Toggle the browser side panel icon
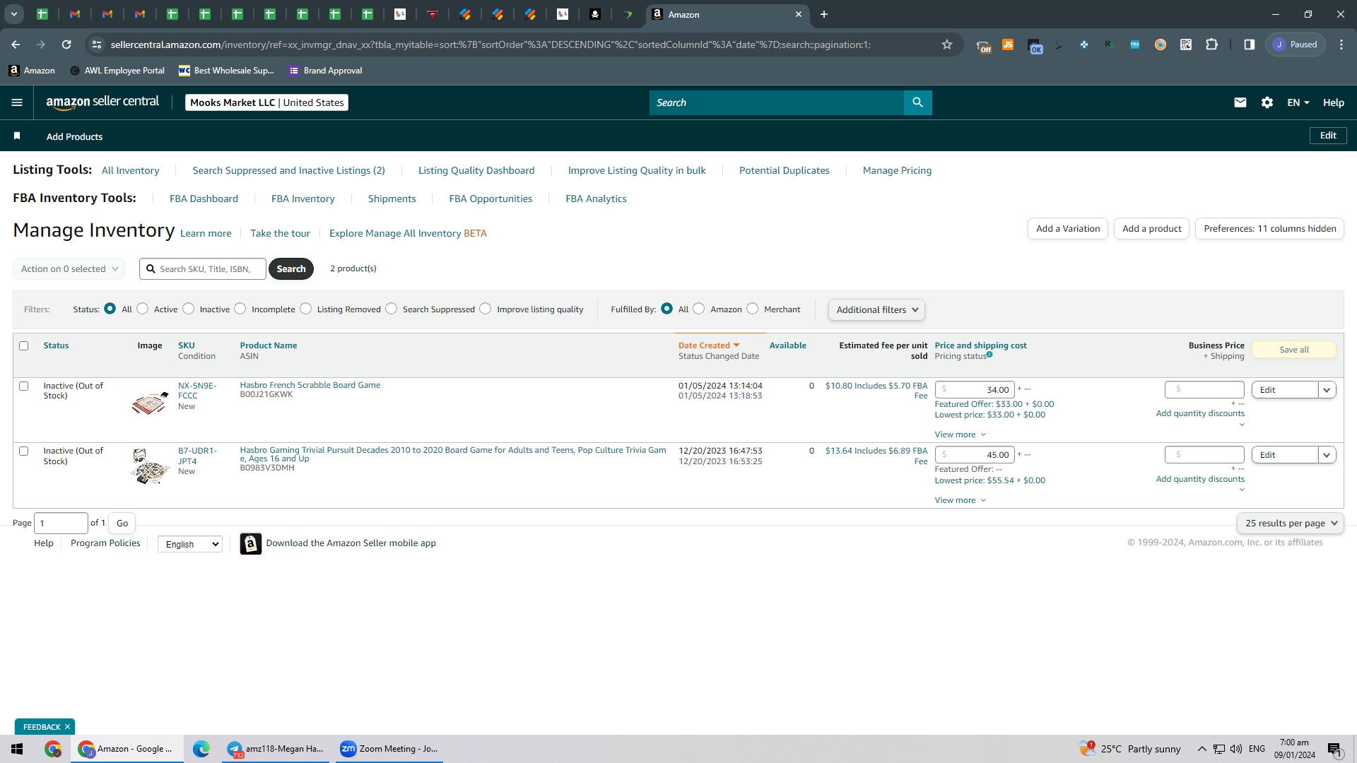Screen dimensions: 1357x763 tap(1250, 45)
